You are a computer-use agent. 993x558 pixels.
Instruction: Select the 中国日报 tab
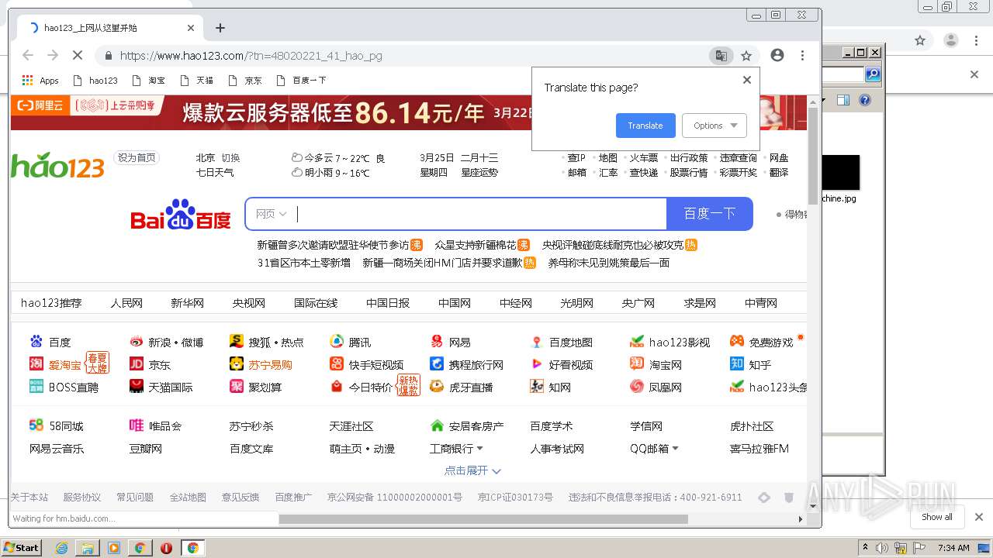click(x=388, y=303)
